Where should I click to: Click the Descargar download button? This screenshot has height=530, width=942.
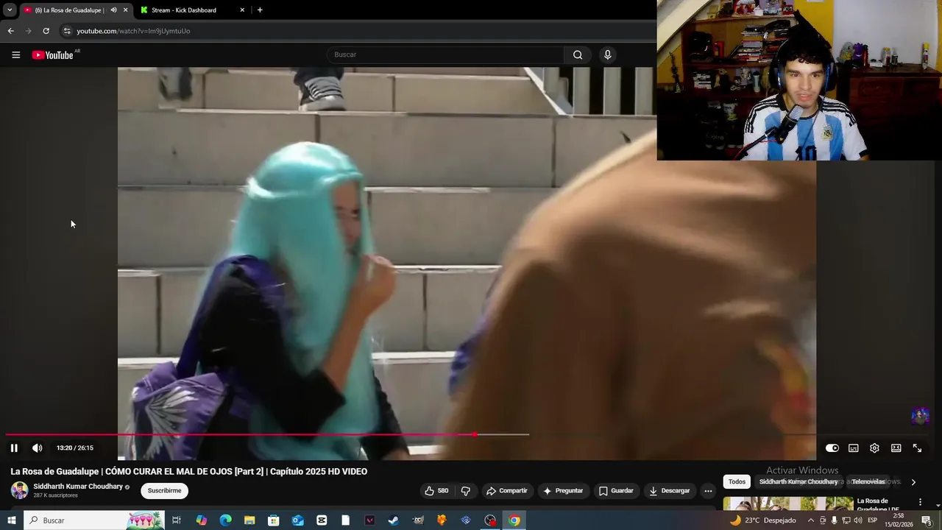click(x=670, y=490)
